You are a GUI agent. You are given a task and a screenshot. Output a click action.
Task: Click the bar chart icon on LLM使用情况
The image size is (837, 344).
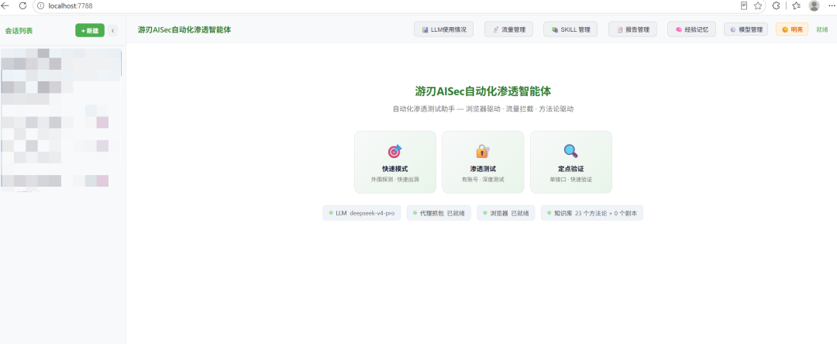pos(425,30)
